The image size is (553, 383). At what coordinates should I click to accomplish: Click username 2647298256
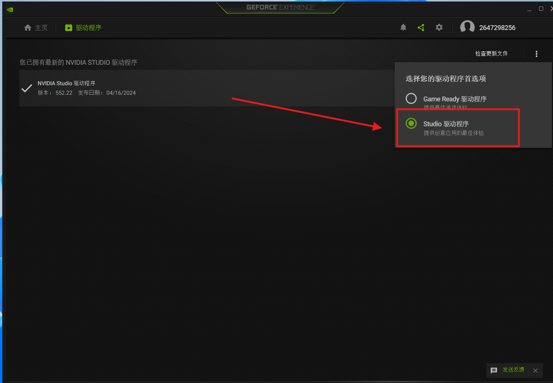point(497,28)
